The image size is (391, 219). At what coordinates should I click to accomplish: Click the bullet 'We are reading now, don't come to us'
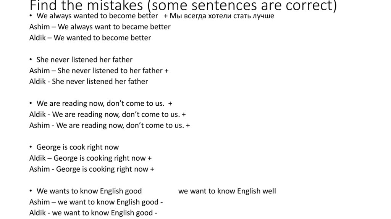[x=100, y=103]
